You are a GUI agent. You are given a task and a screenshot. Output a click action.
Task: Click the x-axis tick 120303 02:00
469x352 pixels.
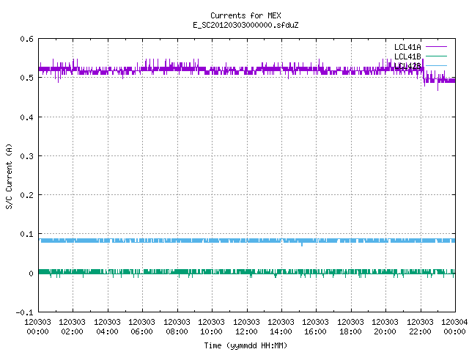(72, 326)
